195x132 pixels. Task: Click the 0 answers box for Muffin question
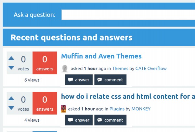click(x=45, y=63)
